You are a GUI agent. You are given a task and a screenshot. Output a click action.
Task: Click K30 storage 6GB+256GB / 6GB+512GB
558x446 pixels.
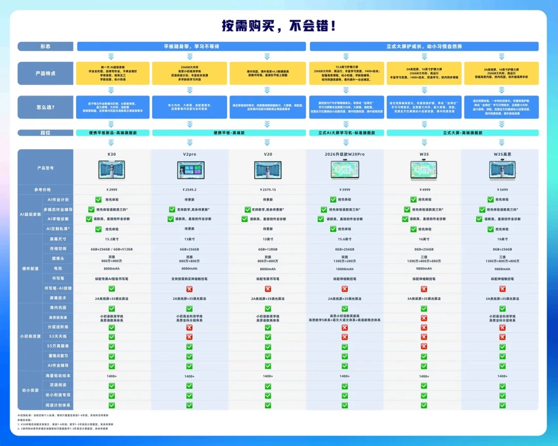pos(112,249)
